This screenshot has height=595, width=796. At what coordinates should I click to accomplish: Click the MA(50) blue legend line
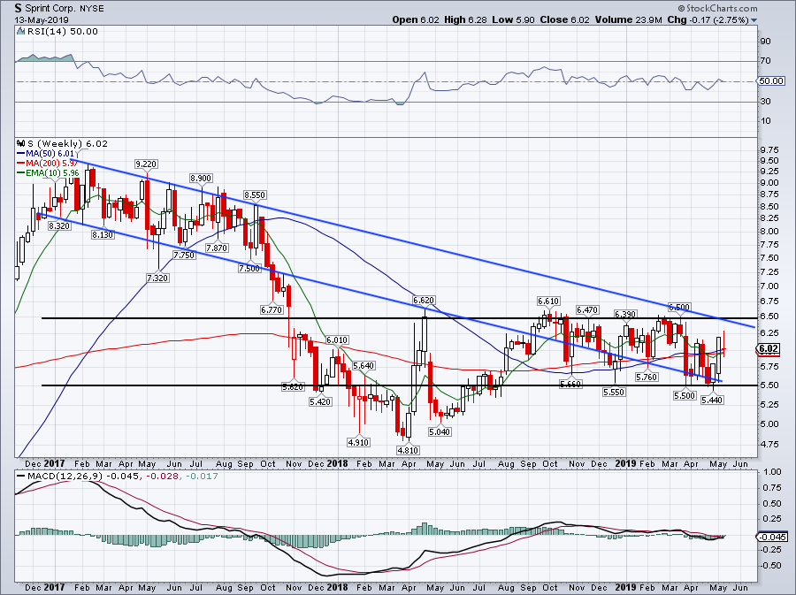point(20,154)
